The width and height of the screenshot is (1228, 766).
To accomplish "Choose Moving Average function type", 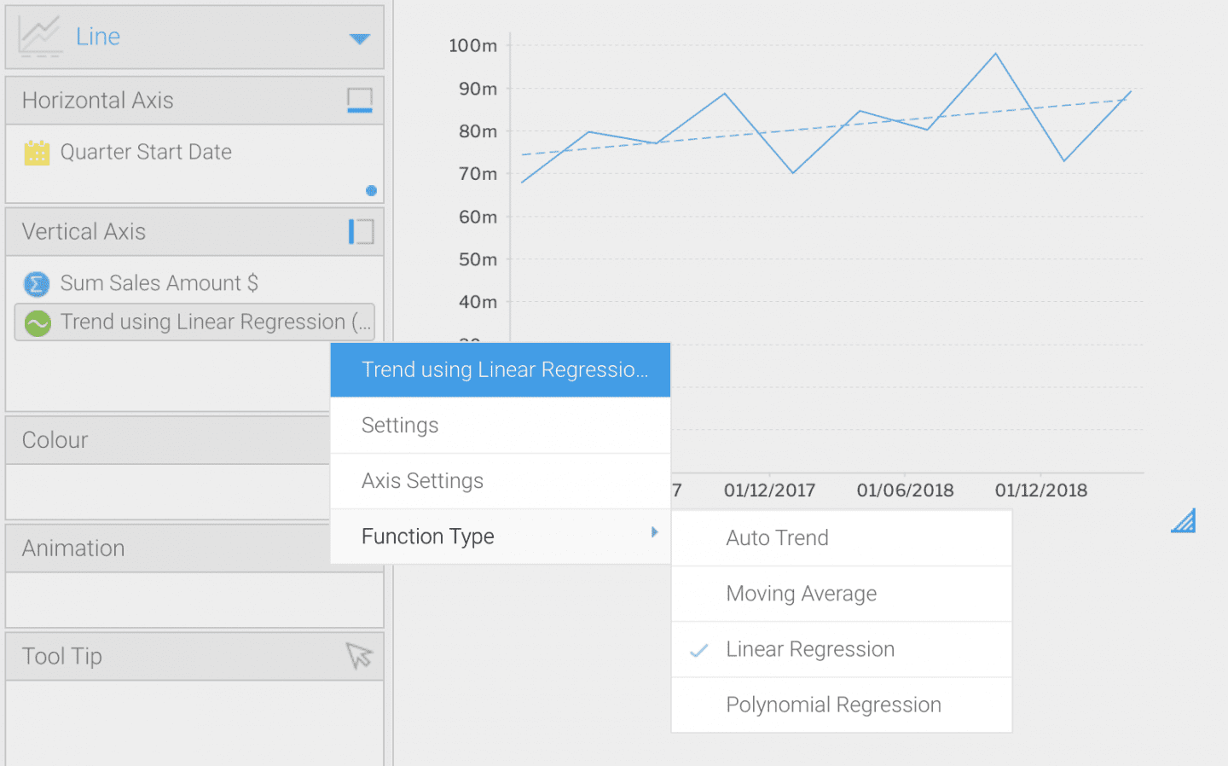I will point(801,594).
